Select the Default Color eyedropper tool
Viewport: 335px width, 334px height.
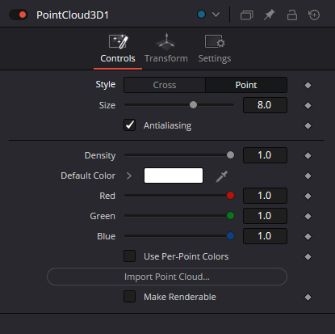[x=222, y=176]
